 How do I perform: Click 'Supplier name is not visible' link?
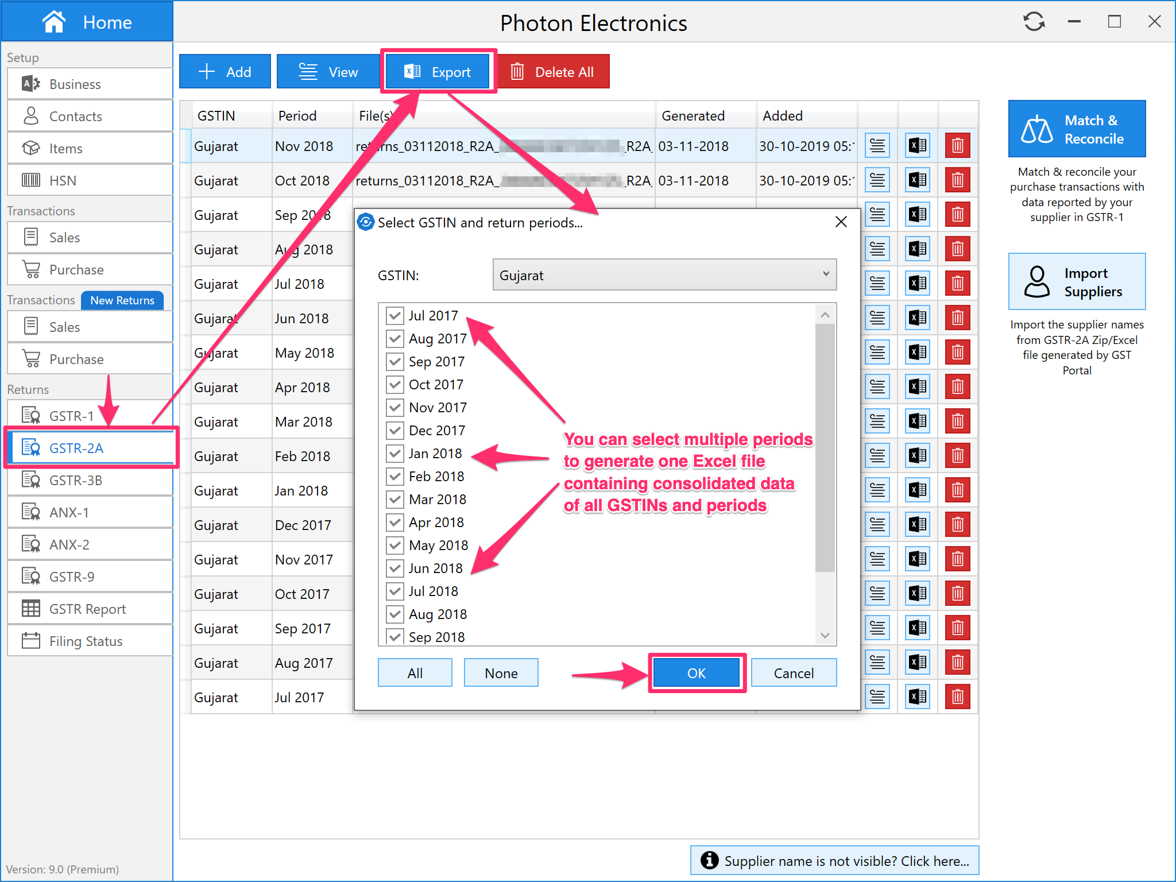point(834,860)
